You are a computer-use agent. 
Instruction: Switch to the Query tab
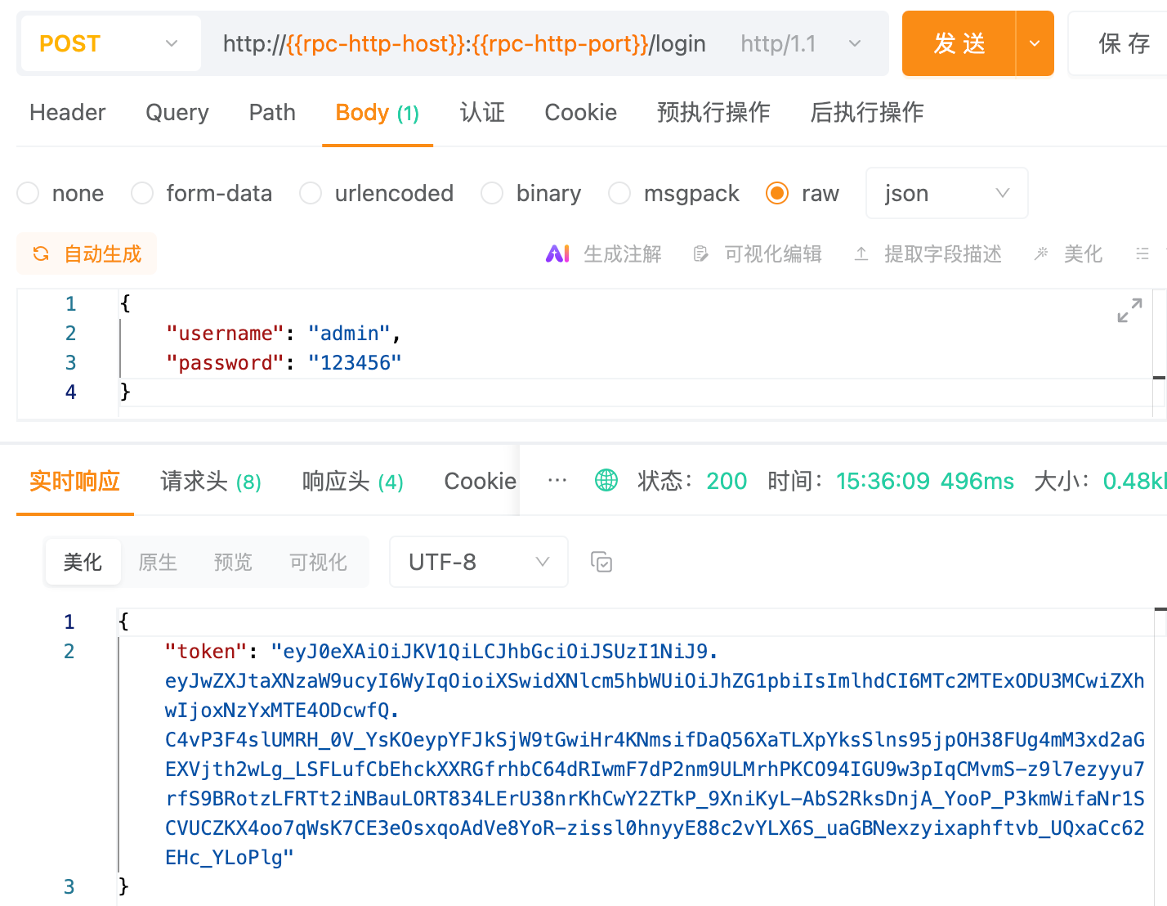click(177, 112)
